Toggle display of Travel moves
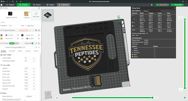This screenshot has height=101, width=188. (x=155, y=48)
